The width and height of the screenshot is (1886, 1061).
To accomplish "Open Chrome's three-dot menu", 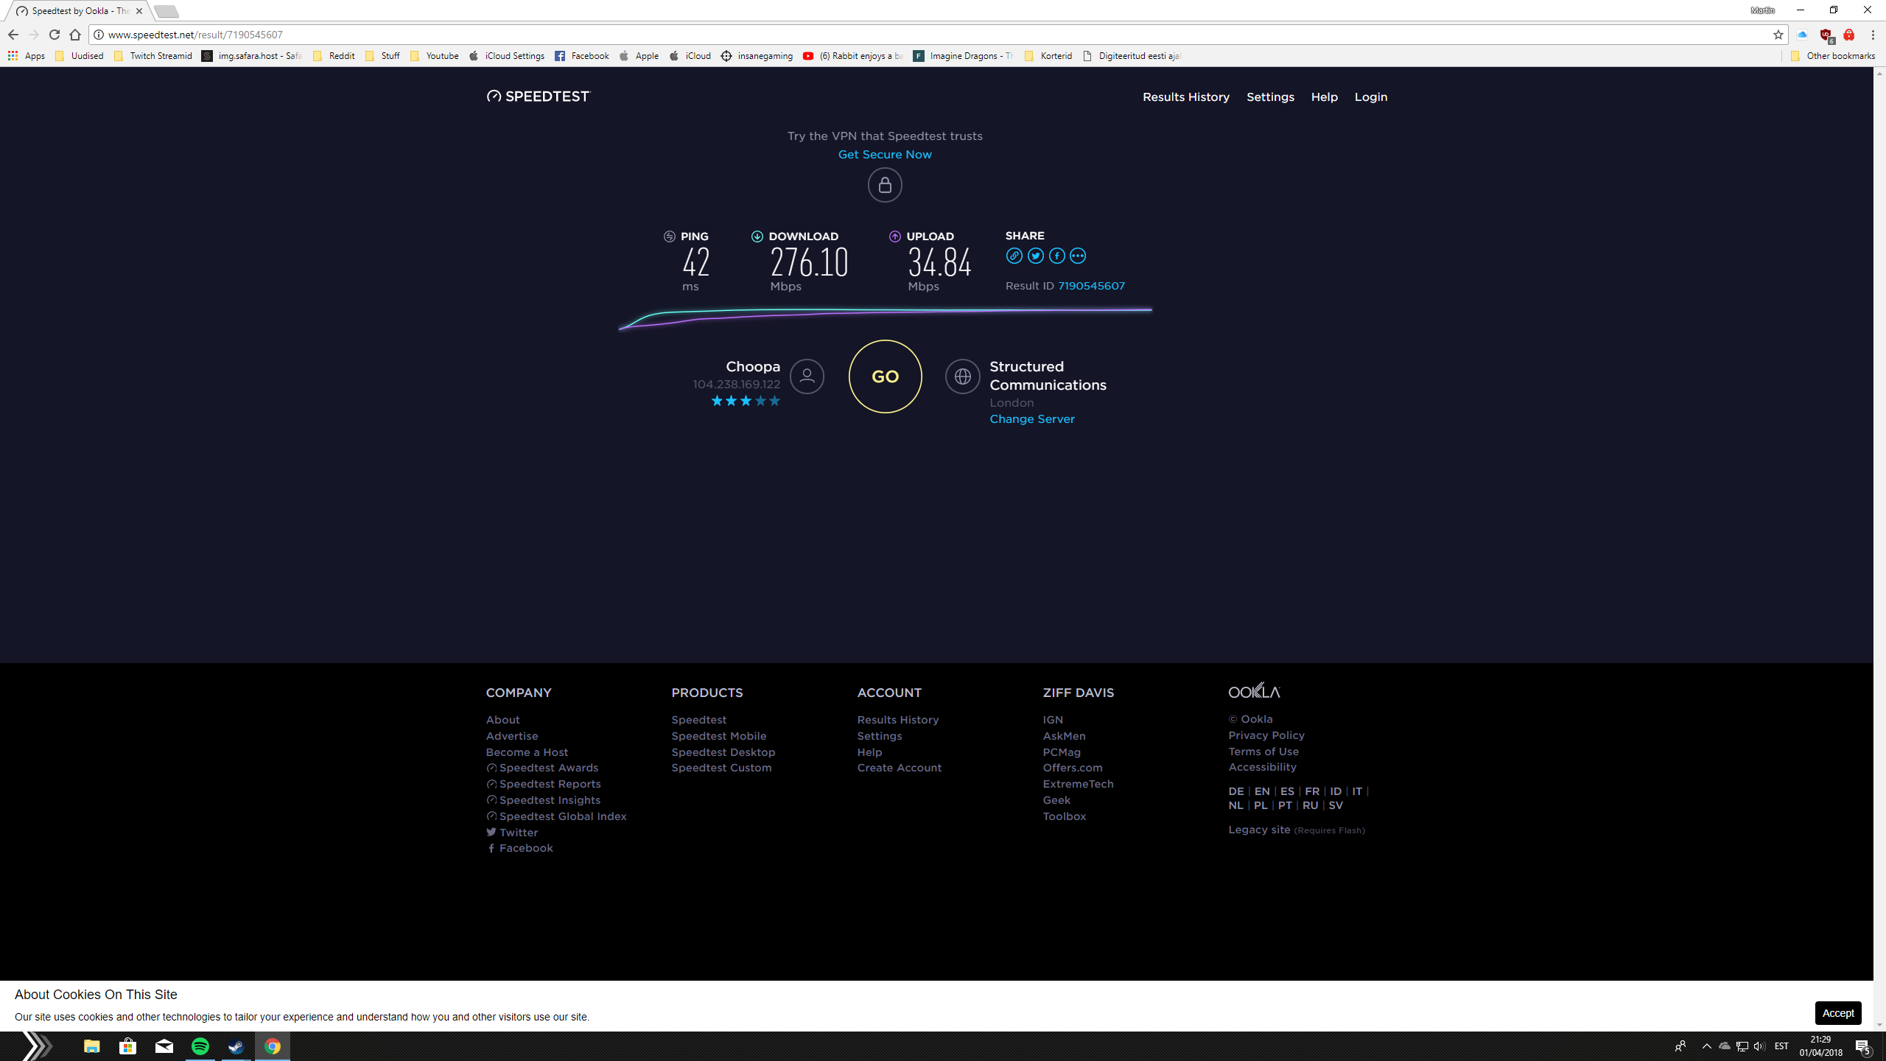I will pyautogui.click(x=1872, y=35).
